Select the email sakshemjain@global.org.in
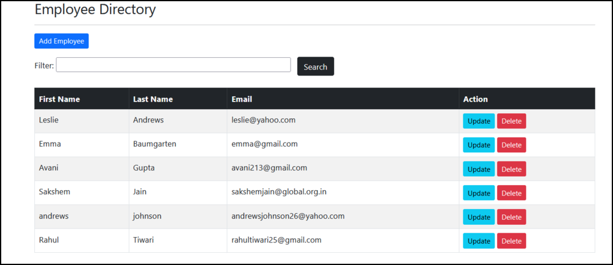 coord(279,192)
